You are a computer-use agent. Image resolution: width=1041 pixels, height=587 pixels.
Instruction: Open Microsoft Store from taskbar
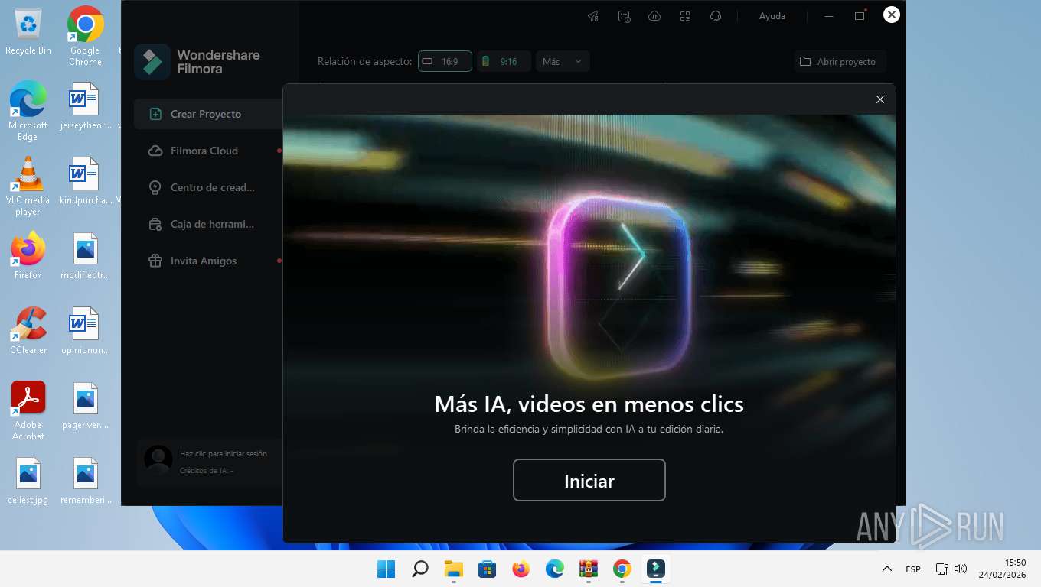coord(488,569)
